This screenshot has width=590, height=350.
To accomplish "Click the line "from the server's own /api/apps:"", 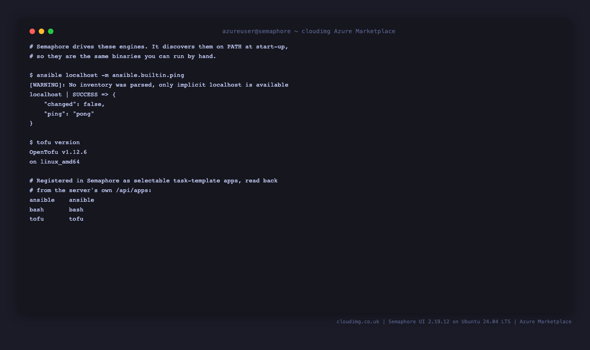I will pyautogui.click(x=91, y=190).
